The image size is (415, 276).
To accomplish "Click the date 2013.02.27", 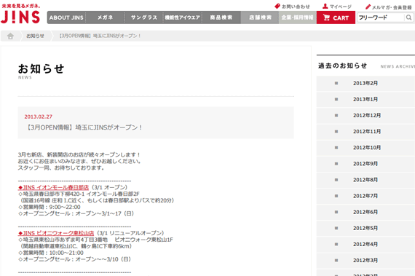I will click(39, 117).
